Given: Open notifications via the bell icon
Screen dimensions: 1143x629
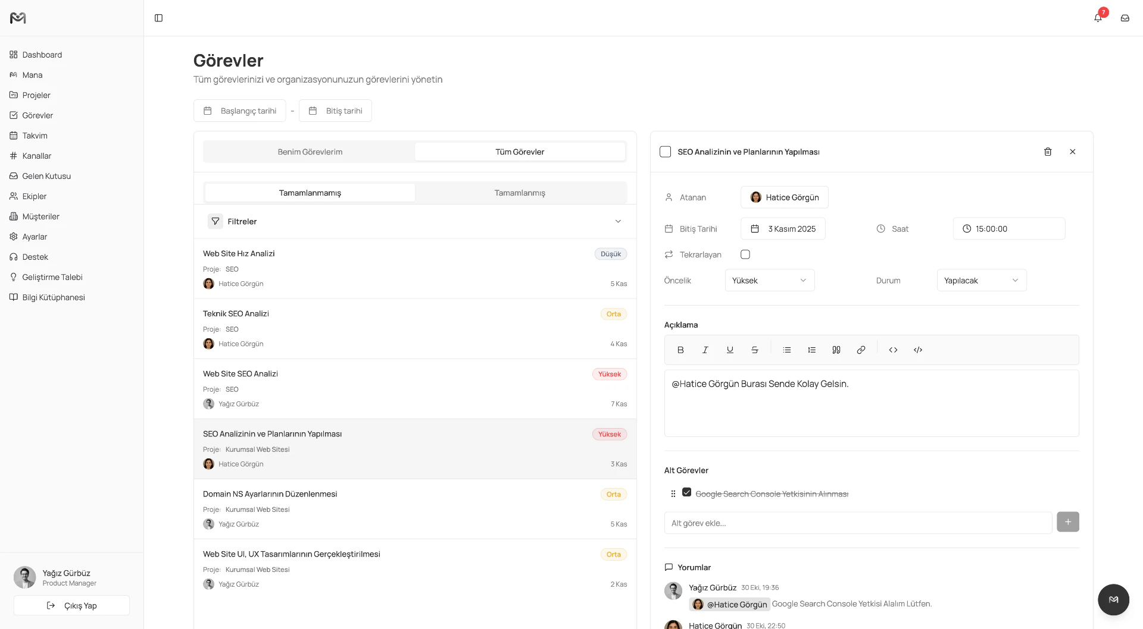Looking at the screenshot, I should [1097, 18].
